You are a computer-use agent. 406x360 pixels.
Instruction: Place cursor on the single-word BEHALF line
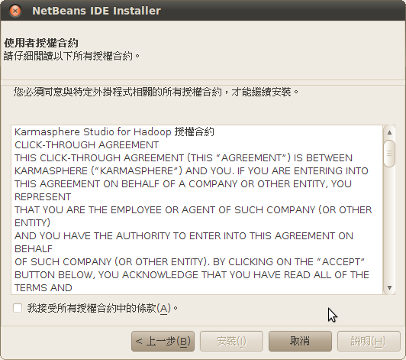[34, 249]
